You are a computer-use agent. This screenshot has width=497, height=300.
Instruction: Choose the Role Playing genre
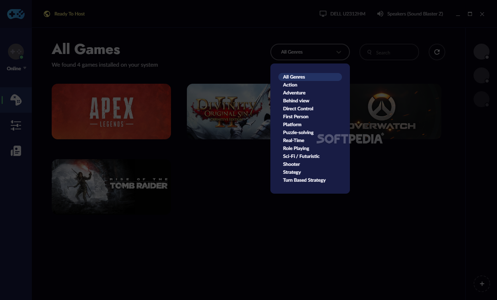point(296,148)
